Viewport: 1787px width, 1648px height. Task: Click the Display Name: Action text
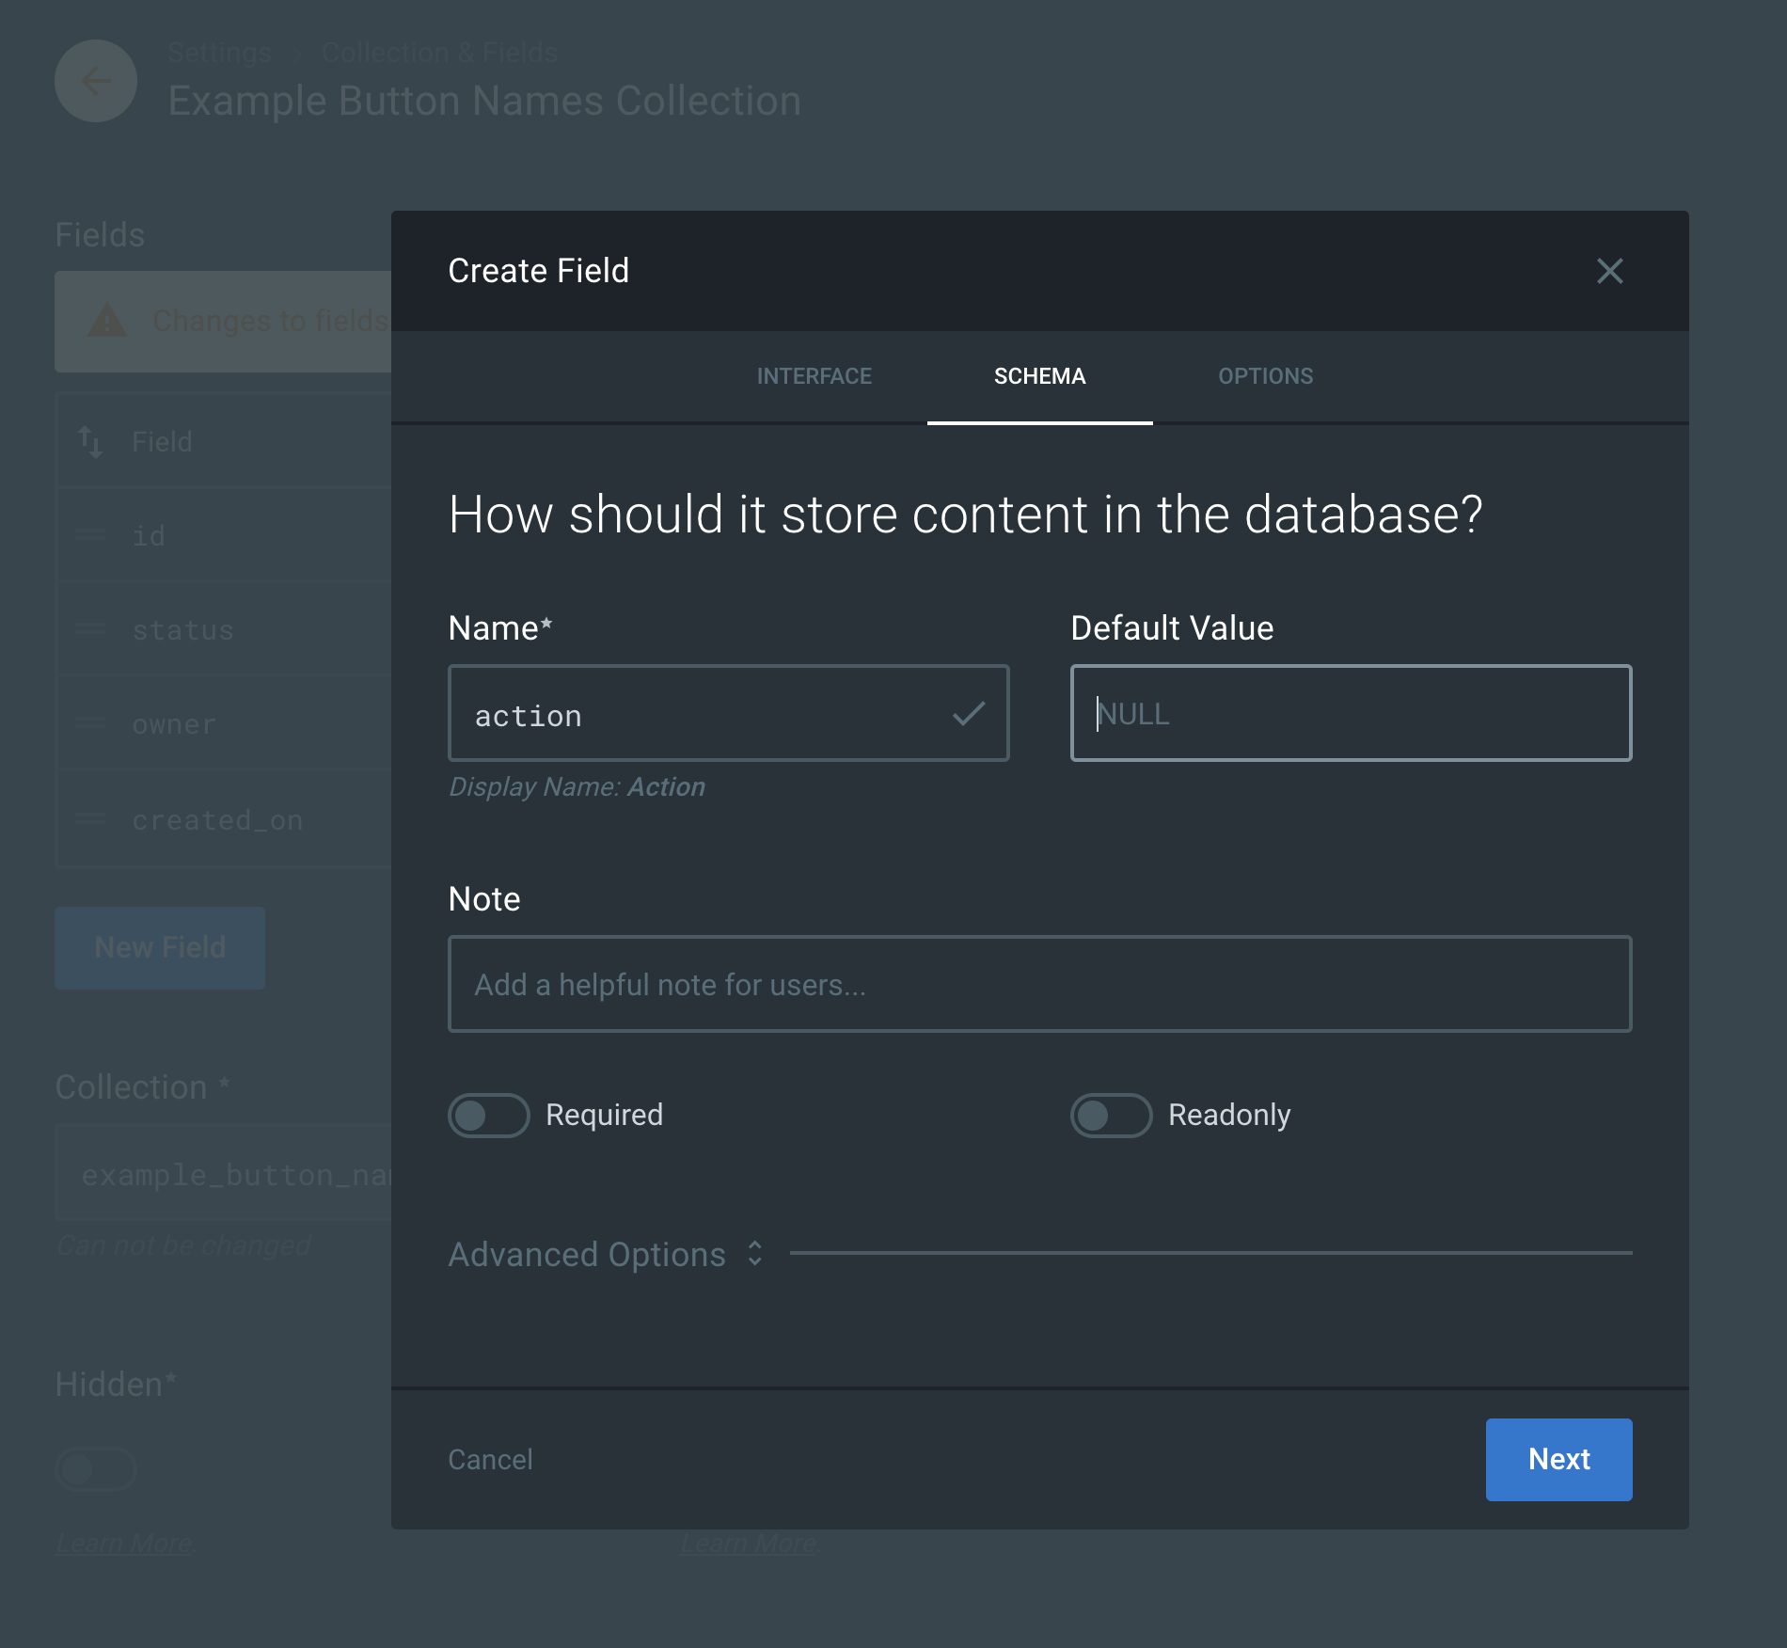577,786
